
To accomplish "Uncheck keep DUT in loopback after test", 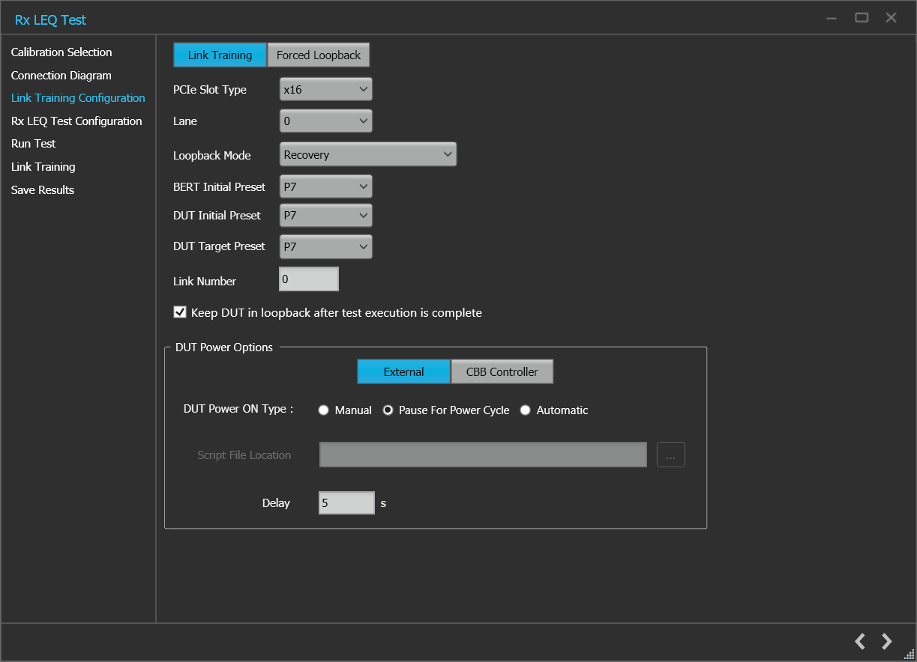I will [179, 312].
